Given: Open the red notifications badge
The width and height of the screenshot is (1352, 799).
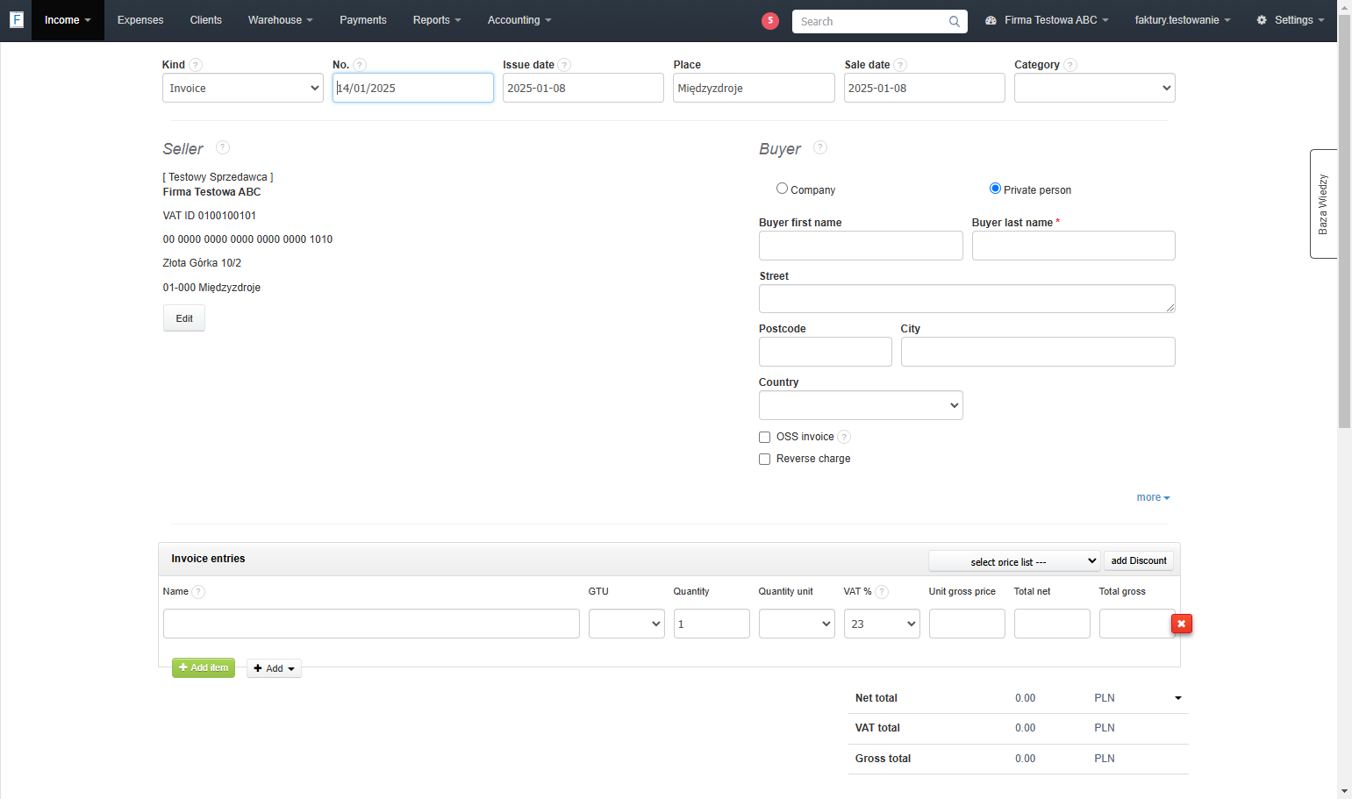Looking at the screenshot, I should [770, 20].
